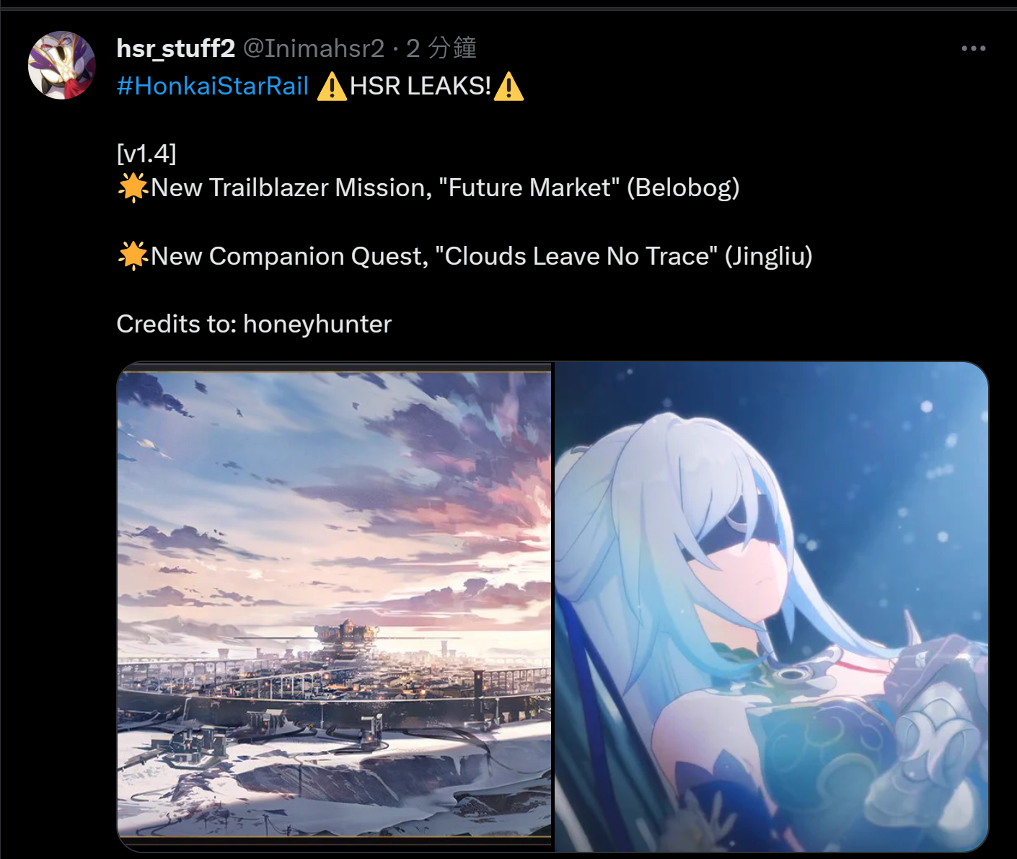
Task: Click the star emoji beside New Trailblazer Mission
Action: (133, 188)
